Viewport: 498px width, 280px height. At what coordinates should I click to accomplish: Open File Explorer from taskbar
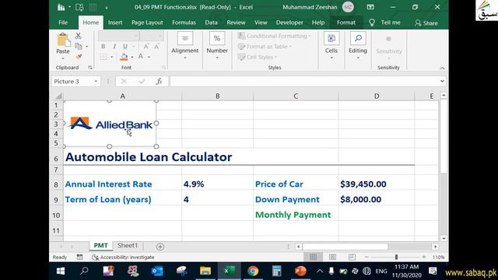(x=205, y=271)
